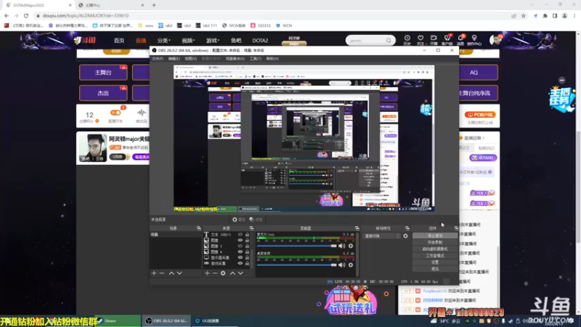Toggle visibility of the image 3 source
This screenshot has height=327, width=581.
click(240, 246)
